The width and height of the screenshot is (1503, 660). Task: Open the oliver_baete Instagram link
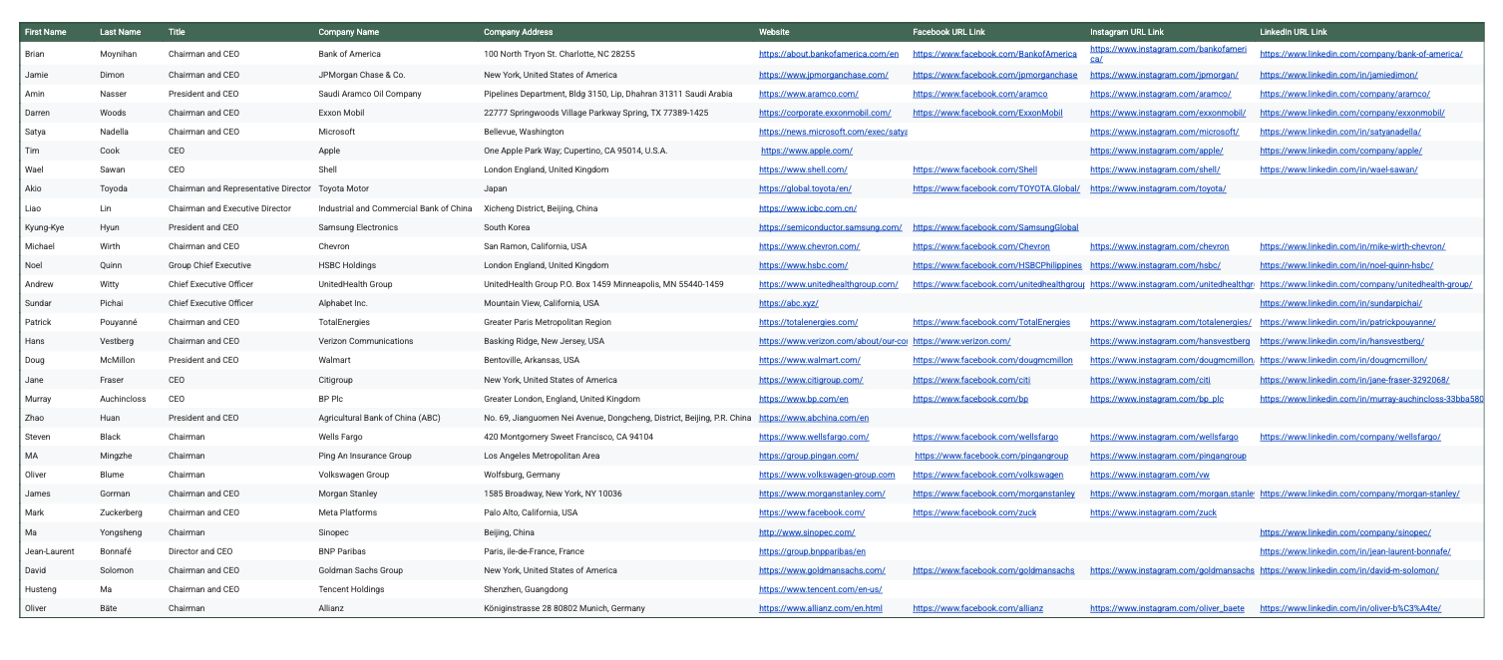[1168, 608]
